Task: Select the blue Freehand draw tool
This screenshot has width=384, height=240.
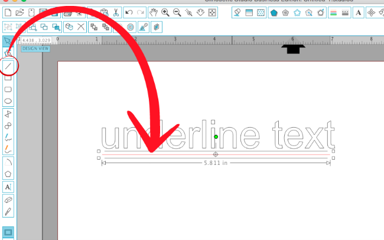Action: pos(8,137)
